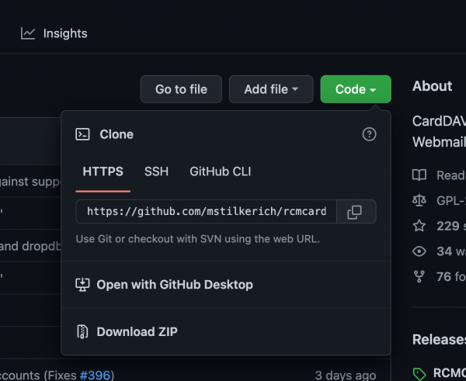Screen dimensions: 466x381
Task: Copy the clone URL to clipboard
Action: point(356,211)
